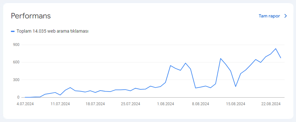The height and width of the screenshot is (122, 296).
Task: Open the Tam rapor link
Action: 269,16
